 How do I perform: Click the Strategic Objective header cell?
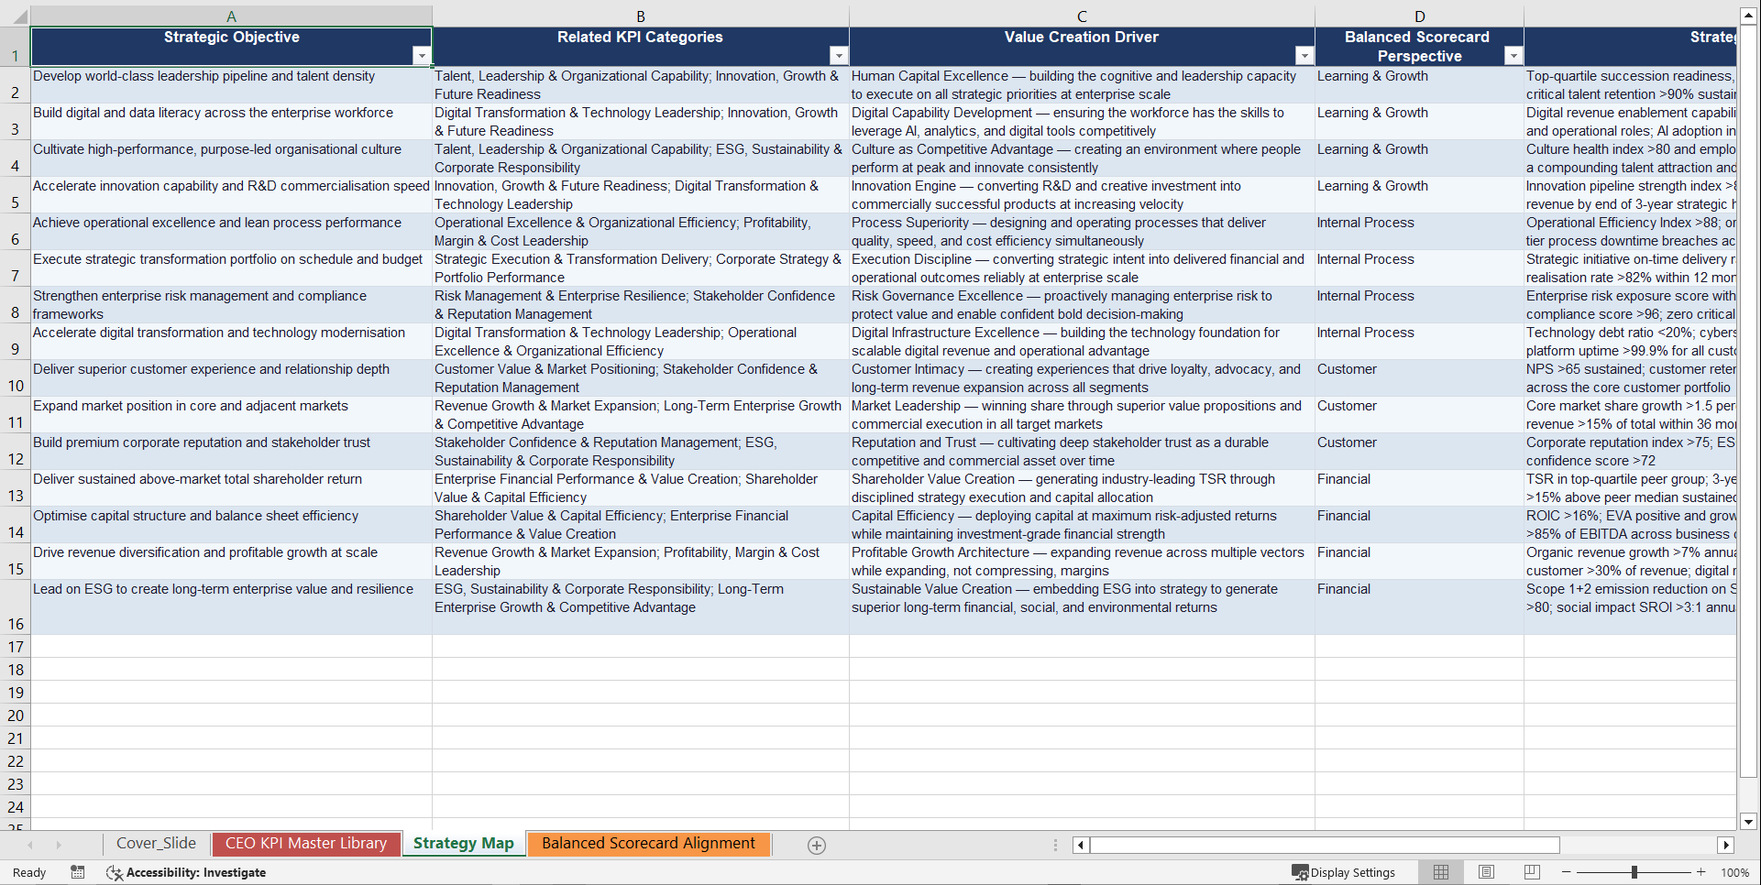tap(231, 46)
